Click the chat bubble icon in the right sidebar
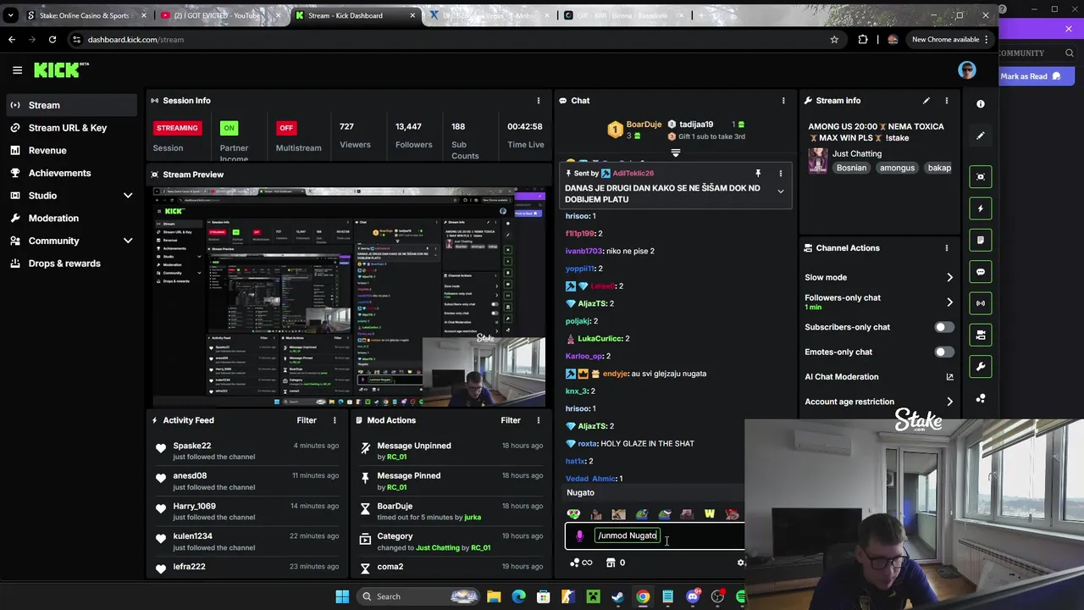This screenshot has height=610, width=1084. click(981, 272)
